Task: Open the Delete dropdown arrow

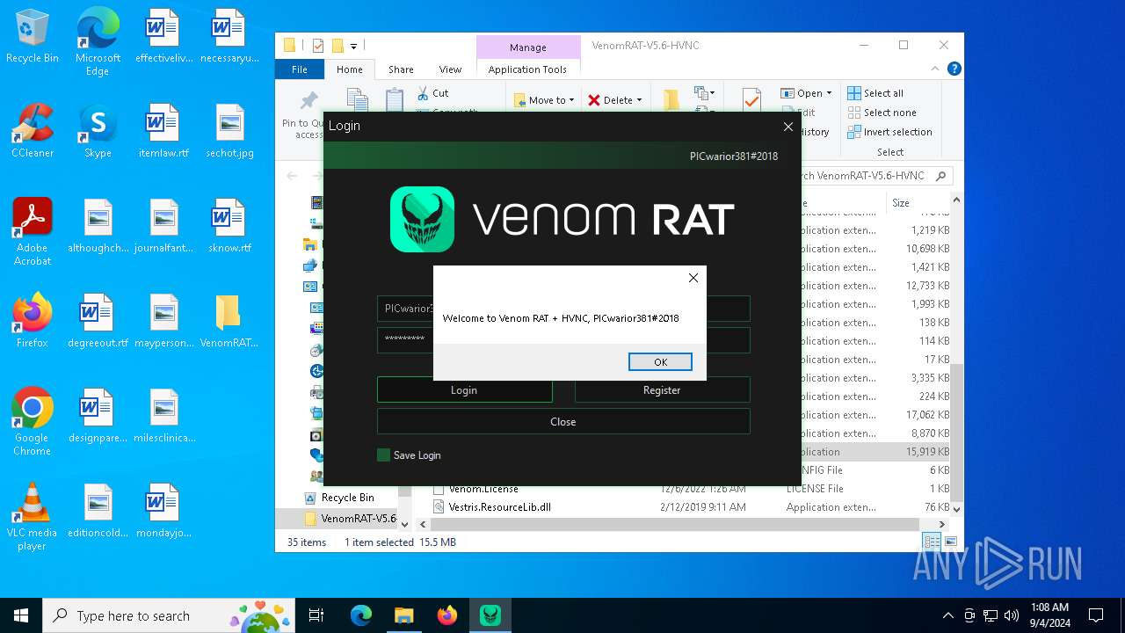Action: tap(639, 100)
